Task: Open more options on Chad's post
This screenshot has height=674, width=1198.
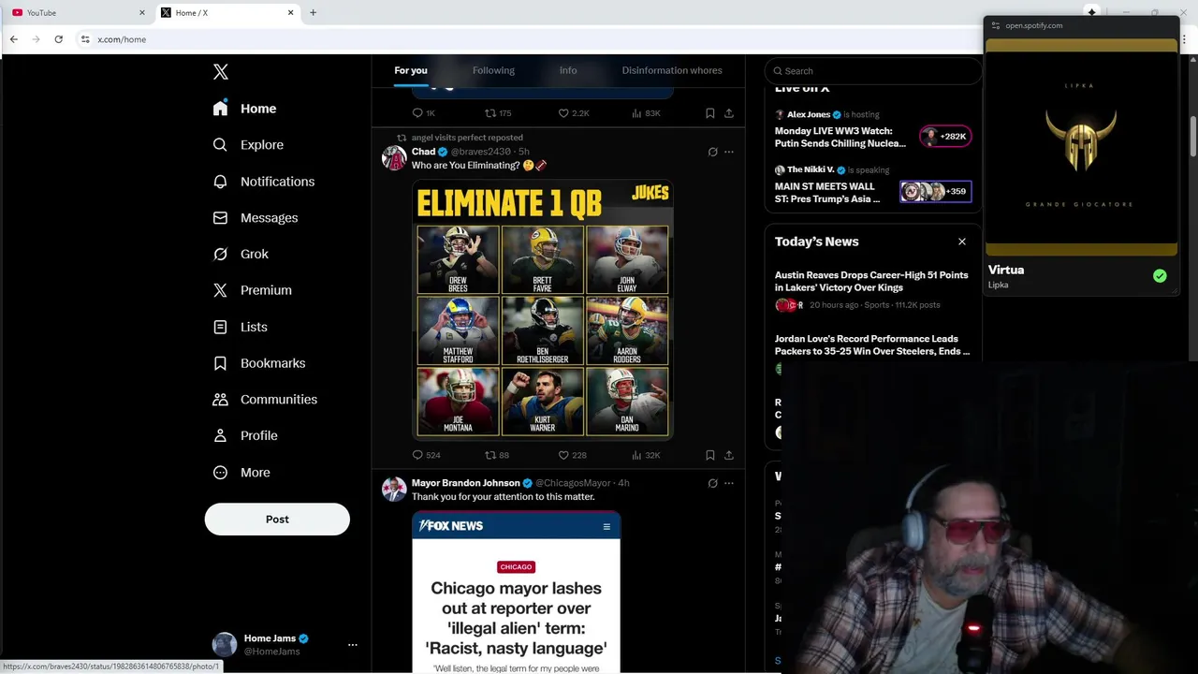Action: click(x=729, y=152)
